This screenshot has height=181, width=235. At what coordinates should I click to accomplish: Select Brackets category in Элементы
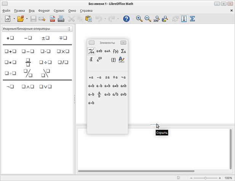pyautogui.click(x=114, y=60)
